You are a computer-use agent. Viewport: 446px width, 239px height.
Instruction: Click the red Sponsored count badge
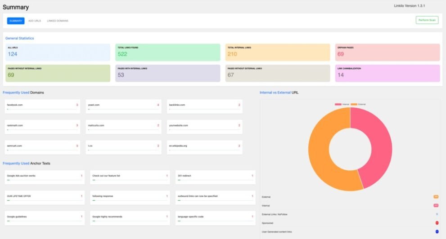[x=437, y=223]
